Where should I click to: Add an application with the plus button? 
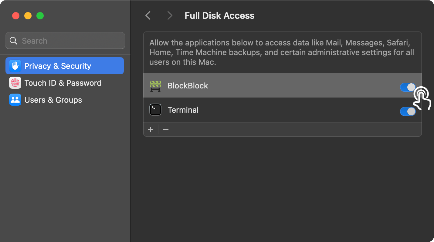[x=151, y=130]
